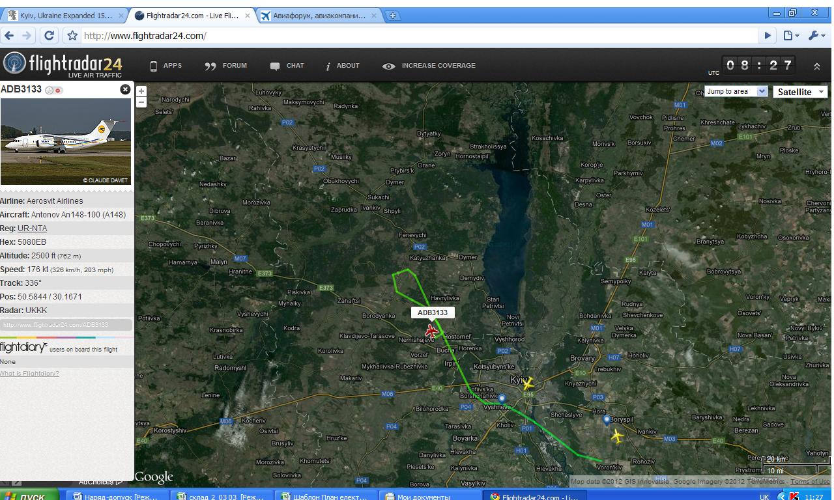Open the UR-NTA registration link
This screenshot has height=500, width=834.
[32, 229]
